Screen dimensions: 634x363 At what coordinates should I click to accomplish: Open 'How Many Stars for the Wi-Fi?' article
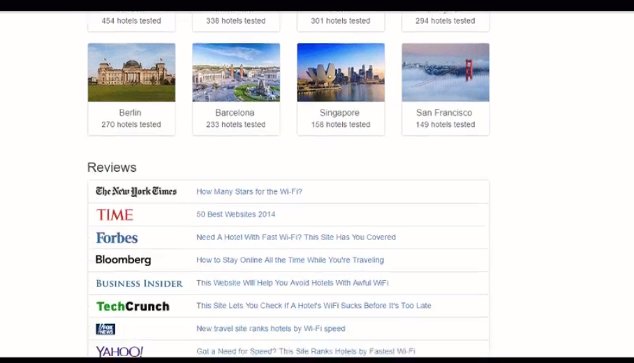coord(249,192)
